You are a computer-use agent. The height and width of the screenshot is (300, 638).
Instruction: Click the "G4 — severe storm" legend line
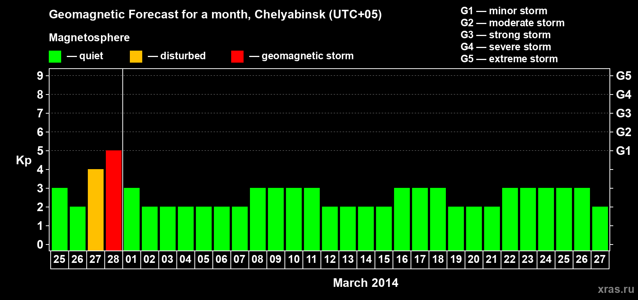click(x=506, y=47)
